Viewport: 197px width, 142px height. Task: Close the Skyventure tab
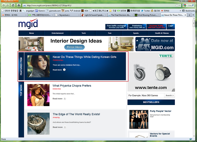click(x=79, y=15)
